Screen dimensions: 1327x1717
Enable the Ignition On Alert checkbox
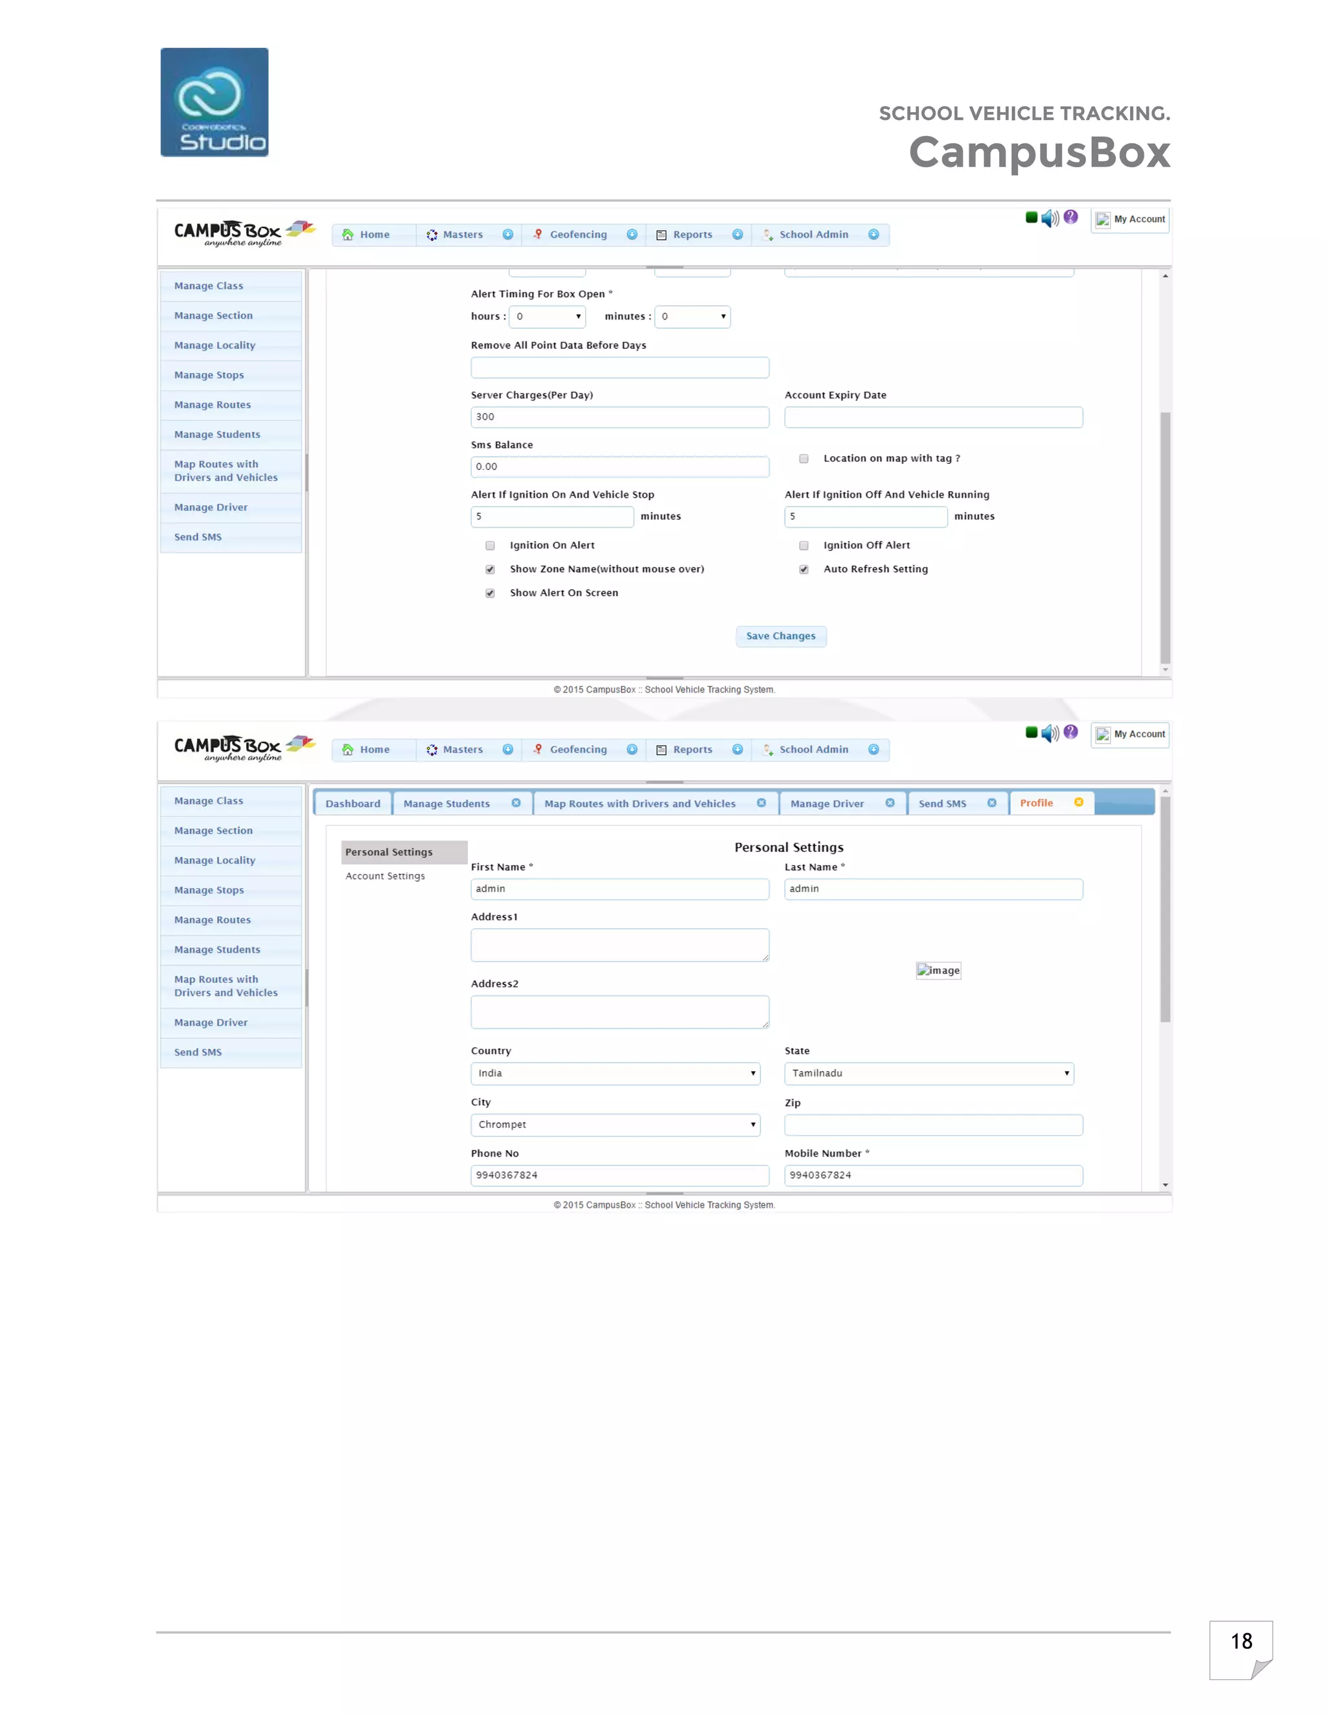point(490,546)
